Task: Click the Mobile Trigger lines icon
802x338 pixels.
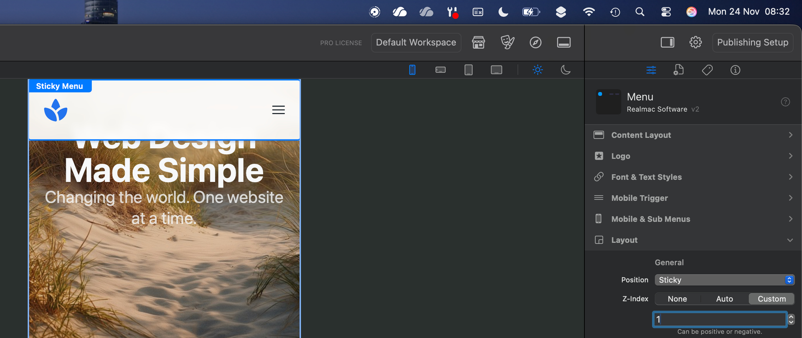Action: click(599, 198)
